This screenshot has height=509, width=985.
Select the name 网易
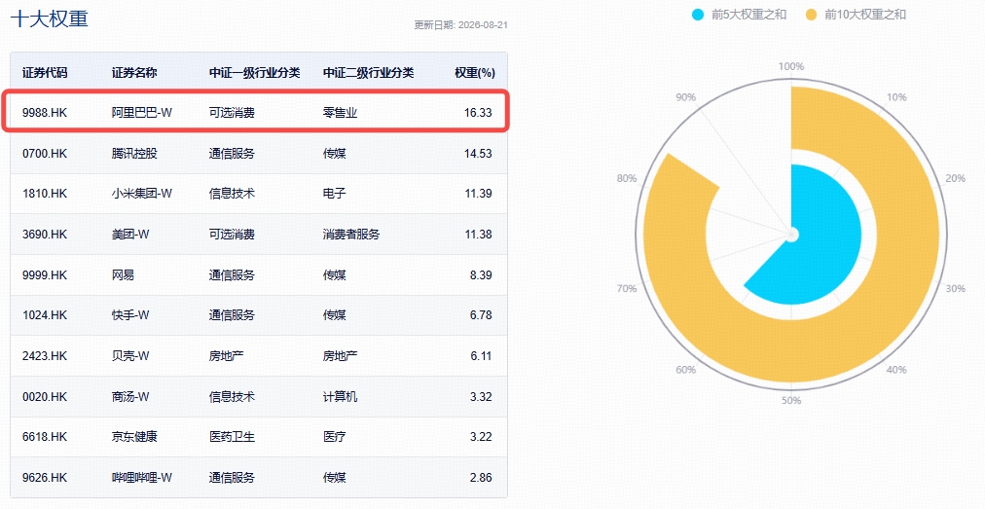123,275
